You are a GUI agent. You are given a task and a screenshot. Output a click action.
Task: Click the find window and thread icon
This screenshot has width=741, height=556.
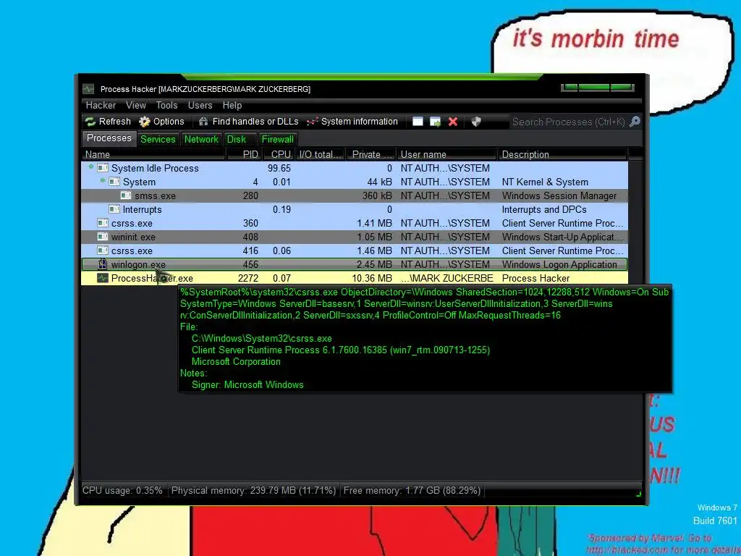[435, 122]
